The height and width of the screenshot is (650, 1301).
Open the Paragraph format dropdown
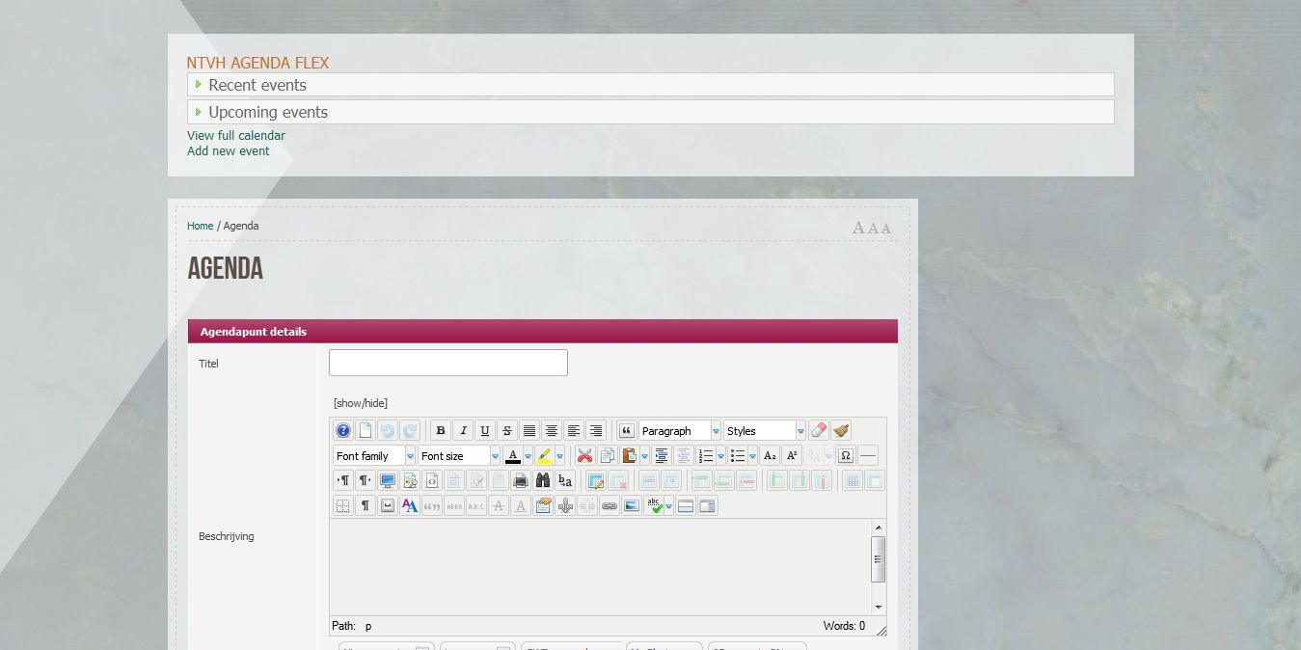pos(680,431)
